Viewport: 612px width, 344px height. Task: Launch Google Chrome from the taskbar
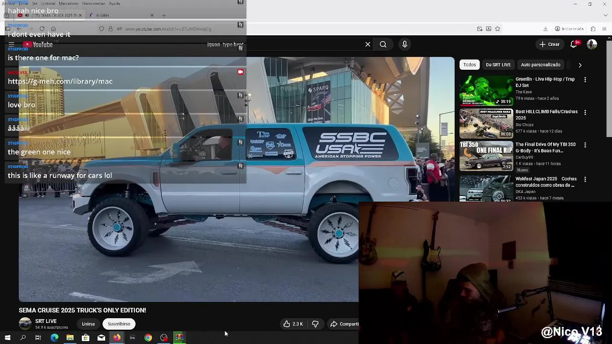(x=148, y=338)
